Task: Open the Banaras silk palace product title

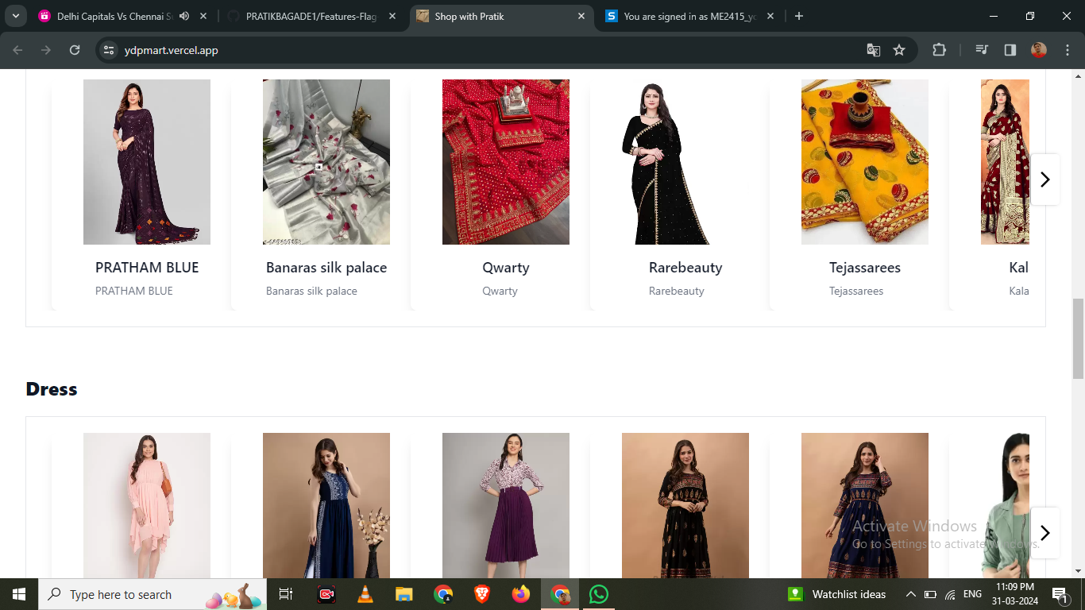Action: 326,268
